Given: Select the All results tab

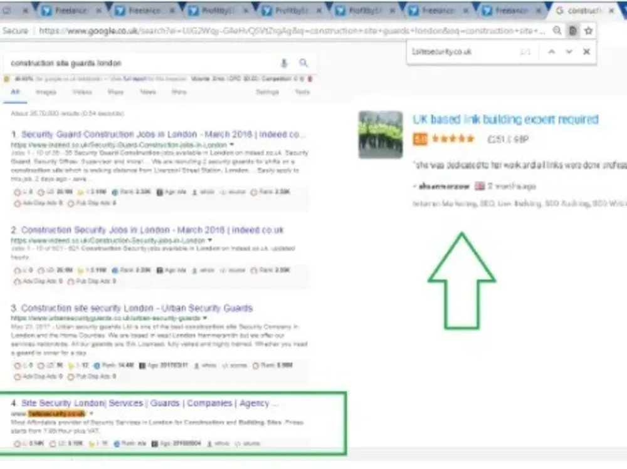Looking at the screenshot, I should click(15, 92).
